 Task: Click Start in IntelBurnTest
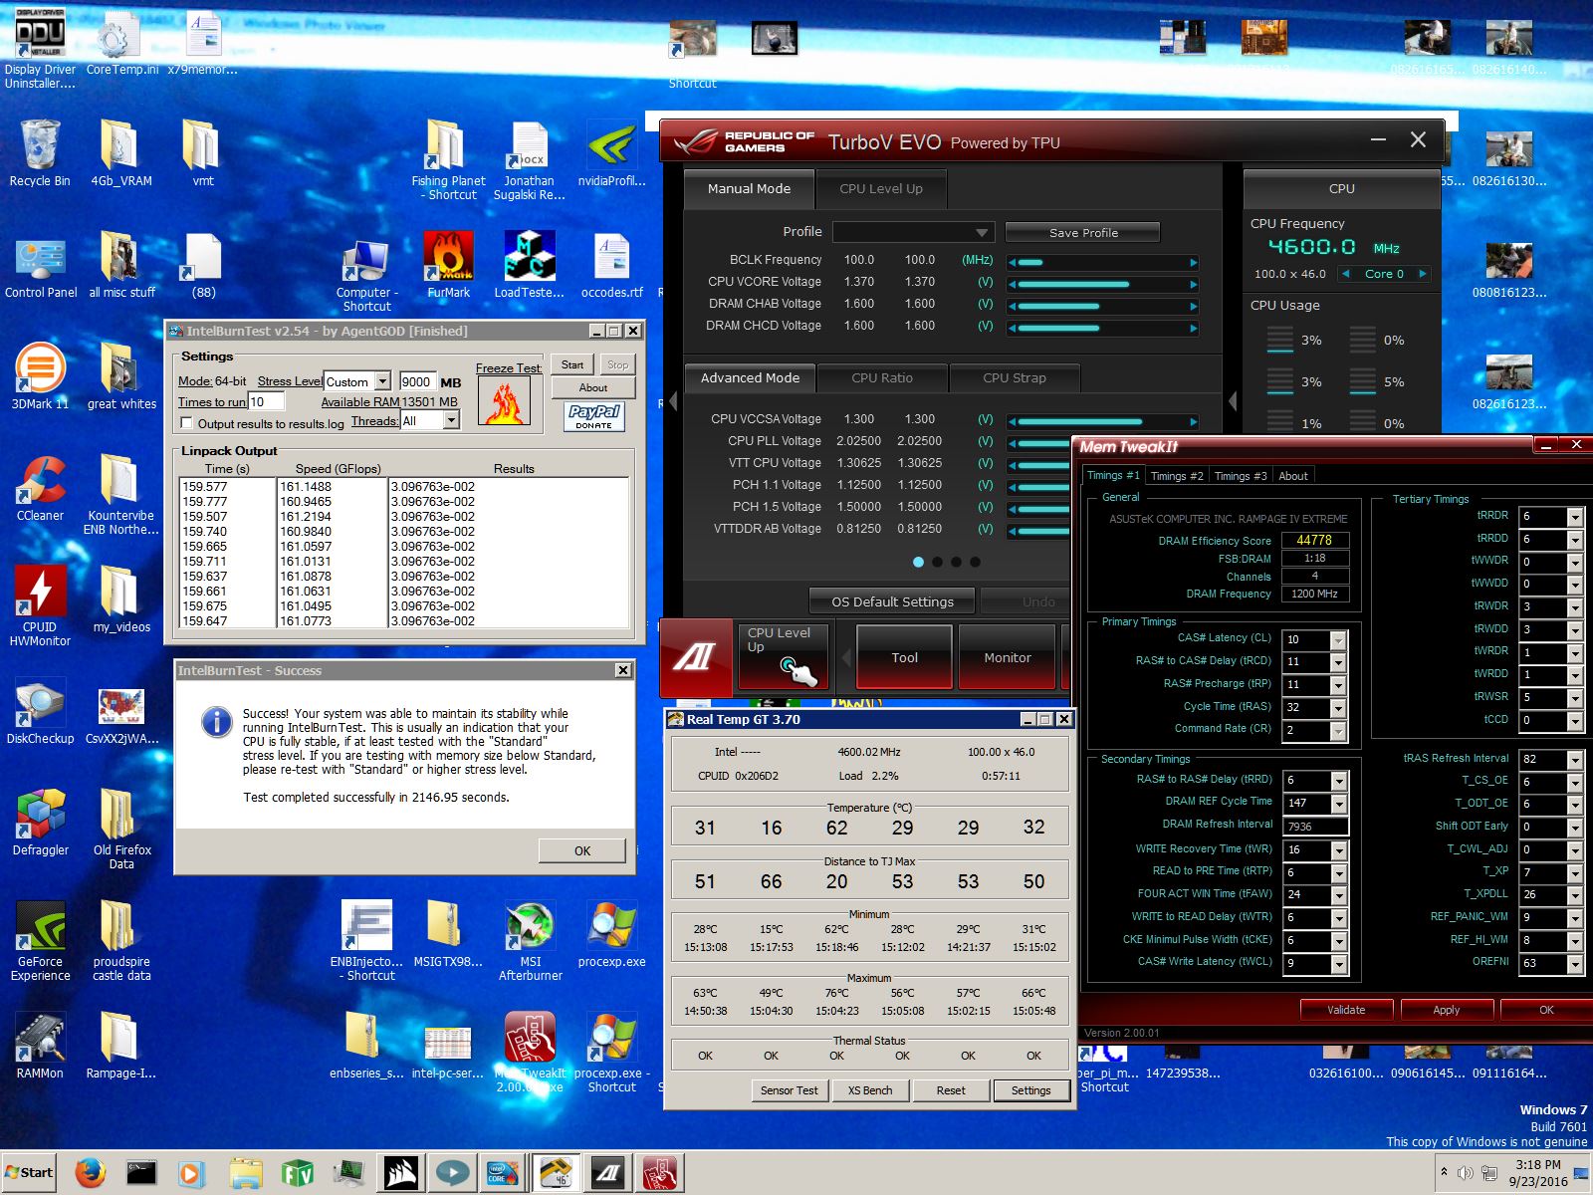(x=572, y=364)
